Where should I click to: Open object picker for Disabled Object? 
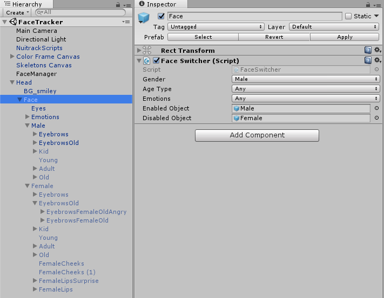(376, 117)
